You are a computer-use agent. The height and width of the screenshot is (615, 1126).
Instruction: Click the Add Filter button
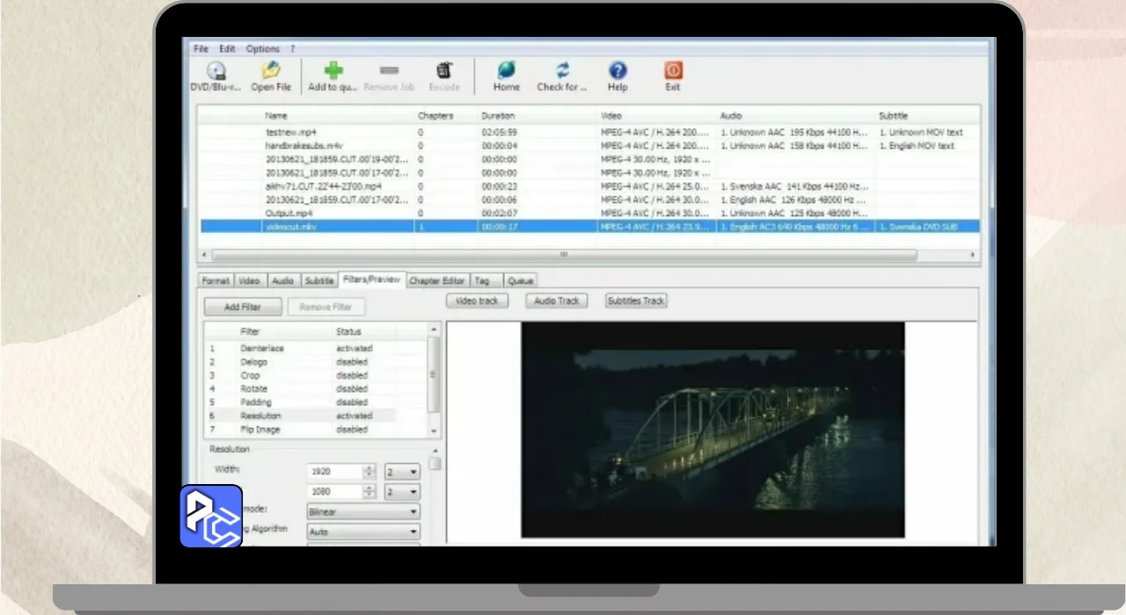point(244,307)
